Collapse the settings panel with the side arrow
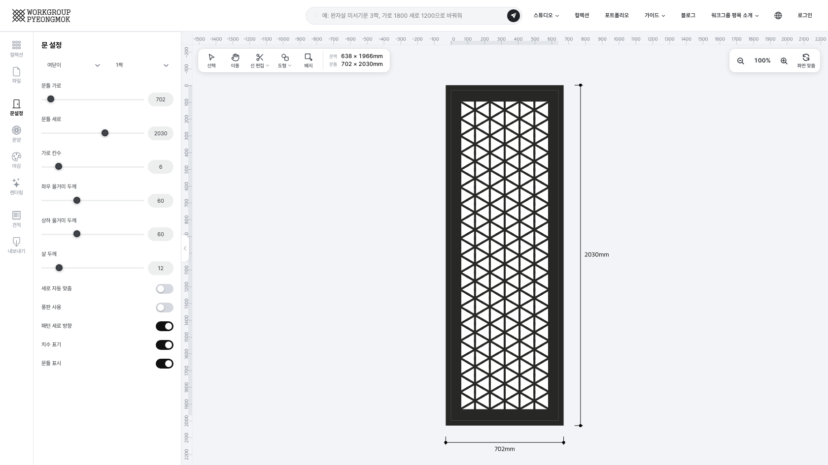The width and height of the screenshot is (828, 465). (x=185, y=248)
